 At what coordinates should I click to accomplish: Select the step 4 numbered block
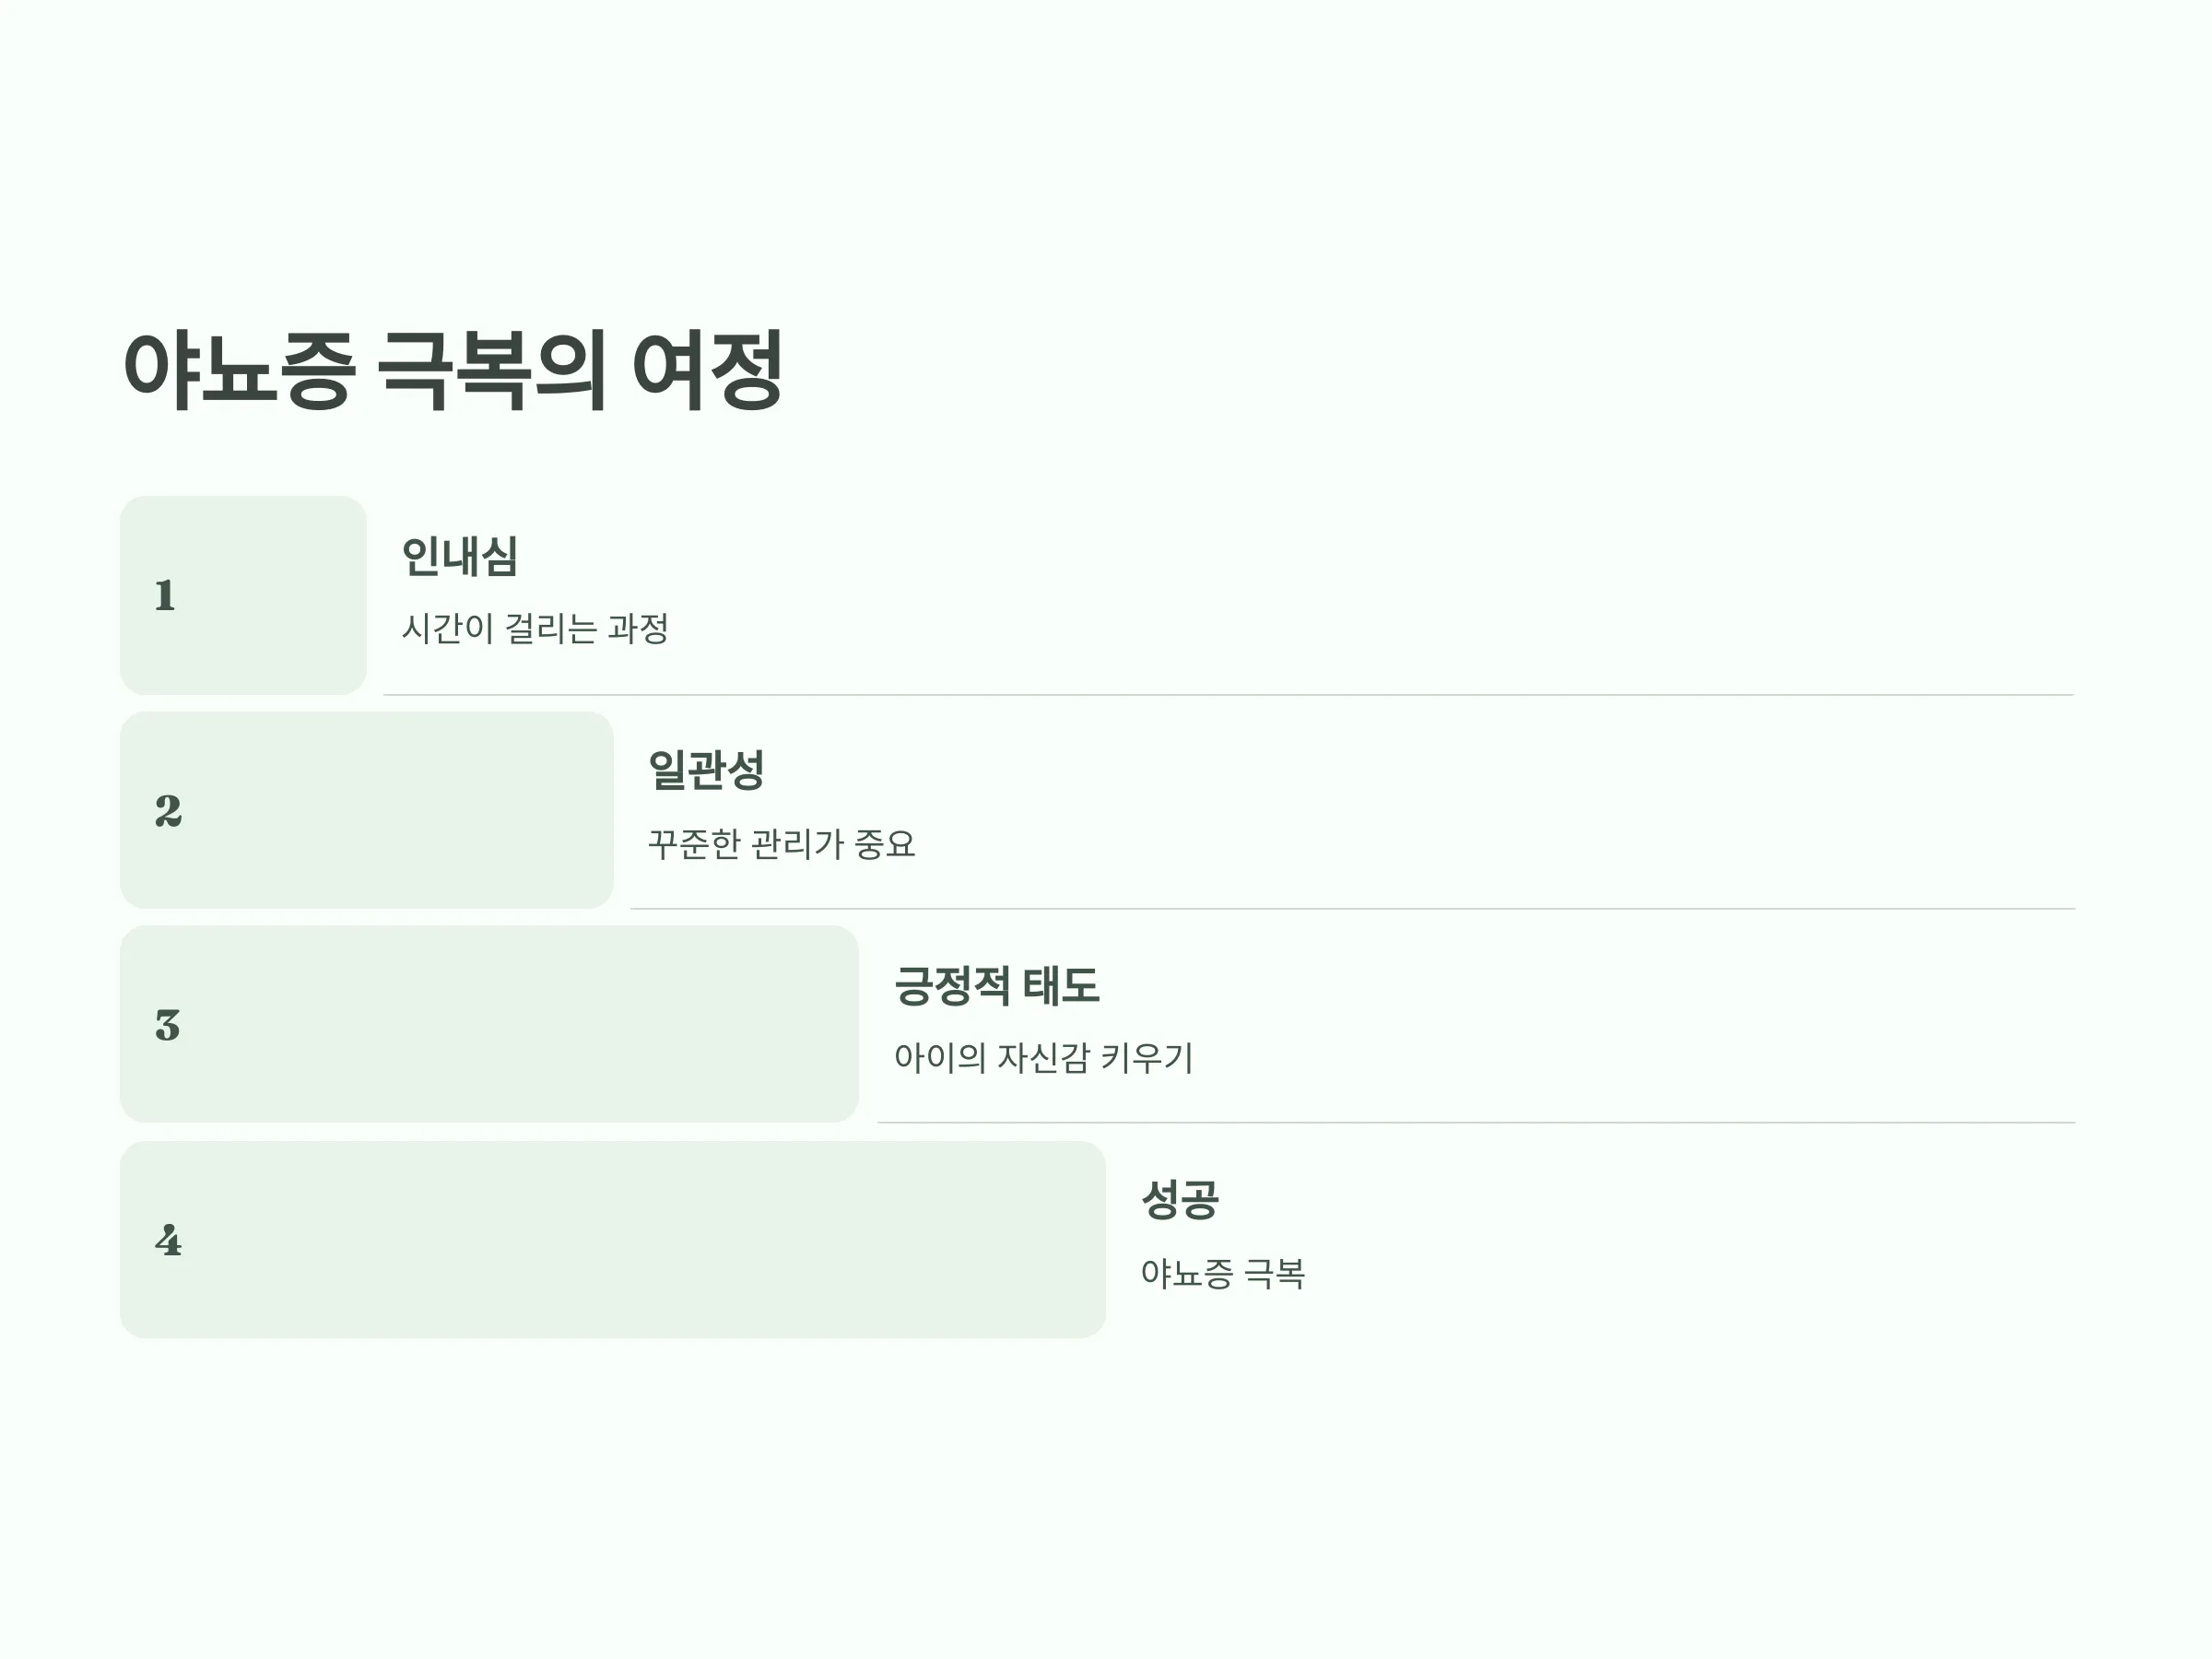click(x=613, y=1240)
